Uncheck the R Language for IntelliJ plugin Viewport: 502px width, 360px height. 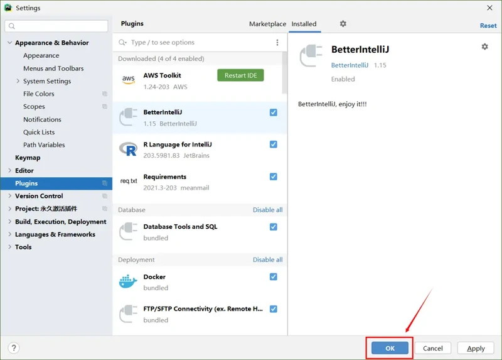click(274, 145)
